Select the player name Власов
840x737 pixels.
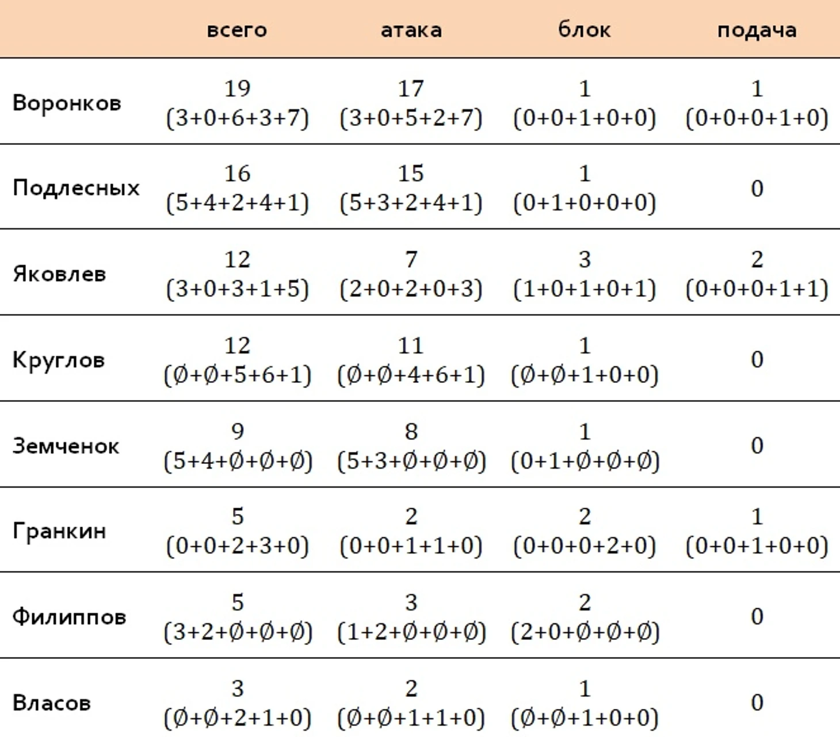pos(52,703)
